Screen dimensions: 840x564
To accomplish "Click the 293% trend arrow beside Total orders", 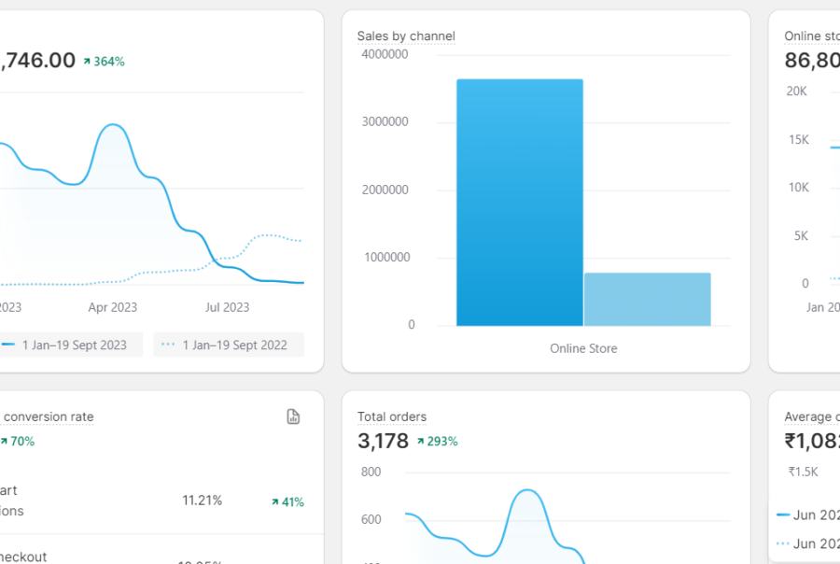I will [421, 442].
